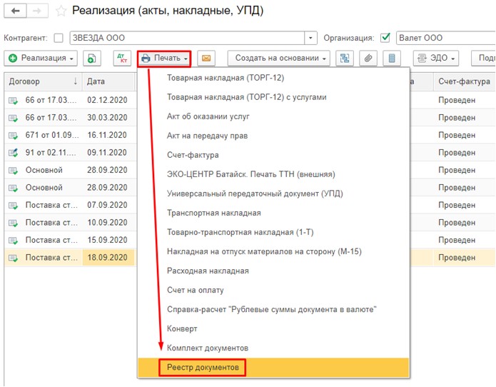
Task: Click the list report icon button
Action: pos(392,59)
